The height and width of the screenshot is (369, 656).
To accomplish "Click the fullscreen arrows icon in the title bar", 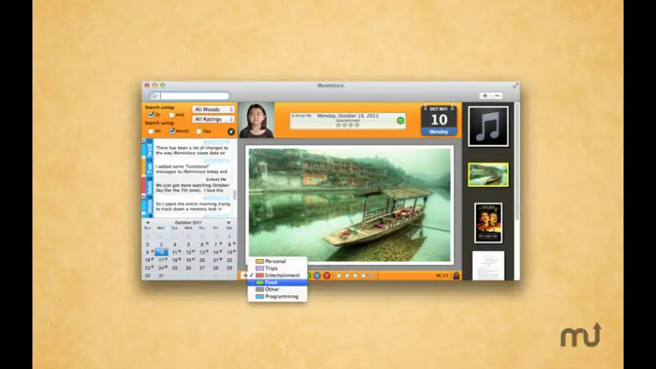I will [x=516, y=85].
